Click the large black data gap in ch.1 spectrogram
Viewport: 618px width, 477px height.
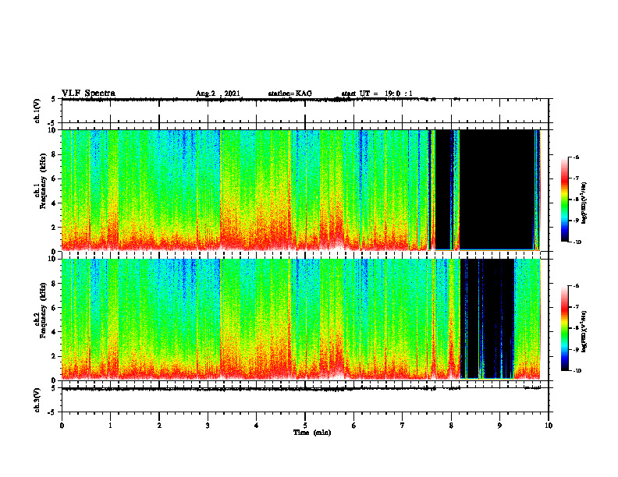point(496,189)
